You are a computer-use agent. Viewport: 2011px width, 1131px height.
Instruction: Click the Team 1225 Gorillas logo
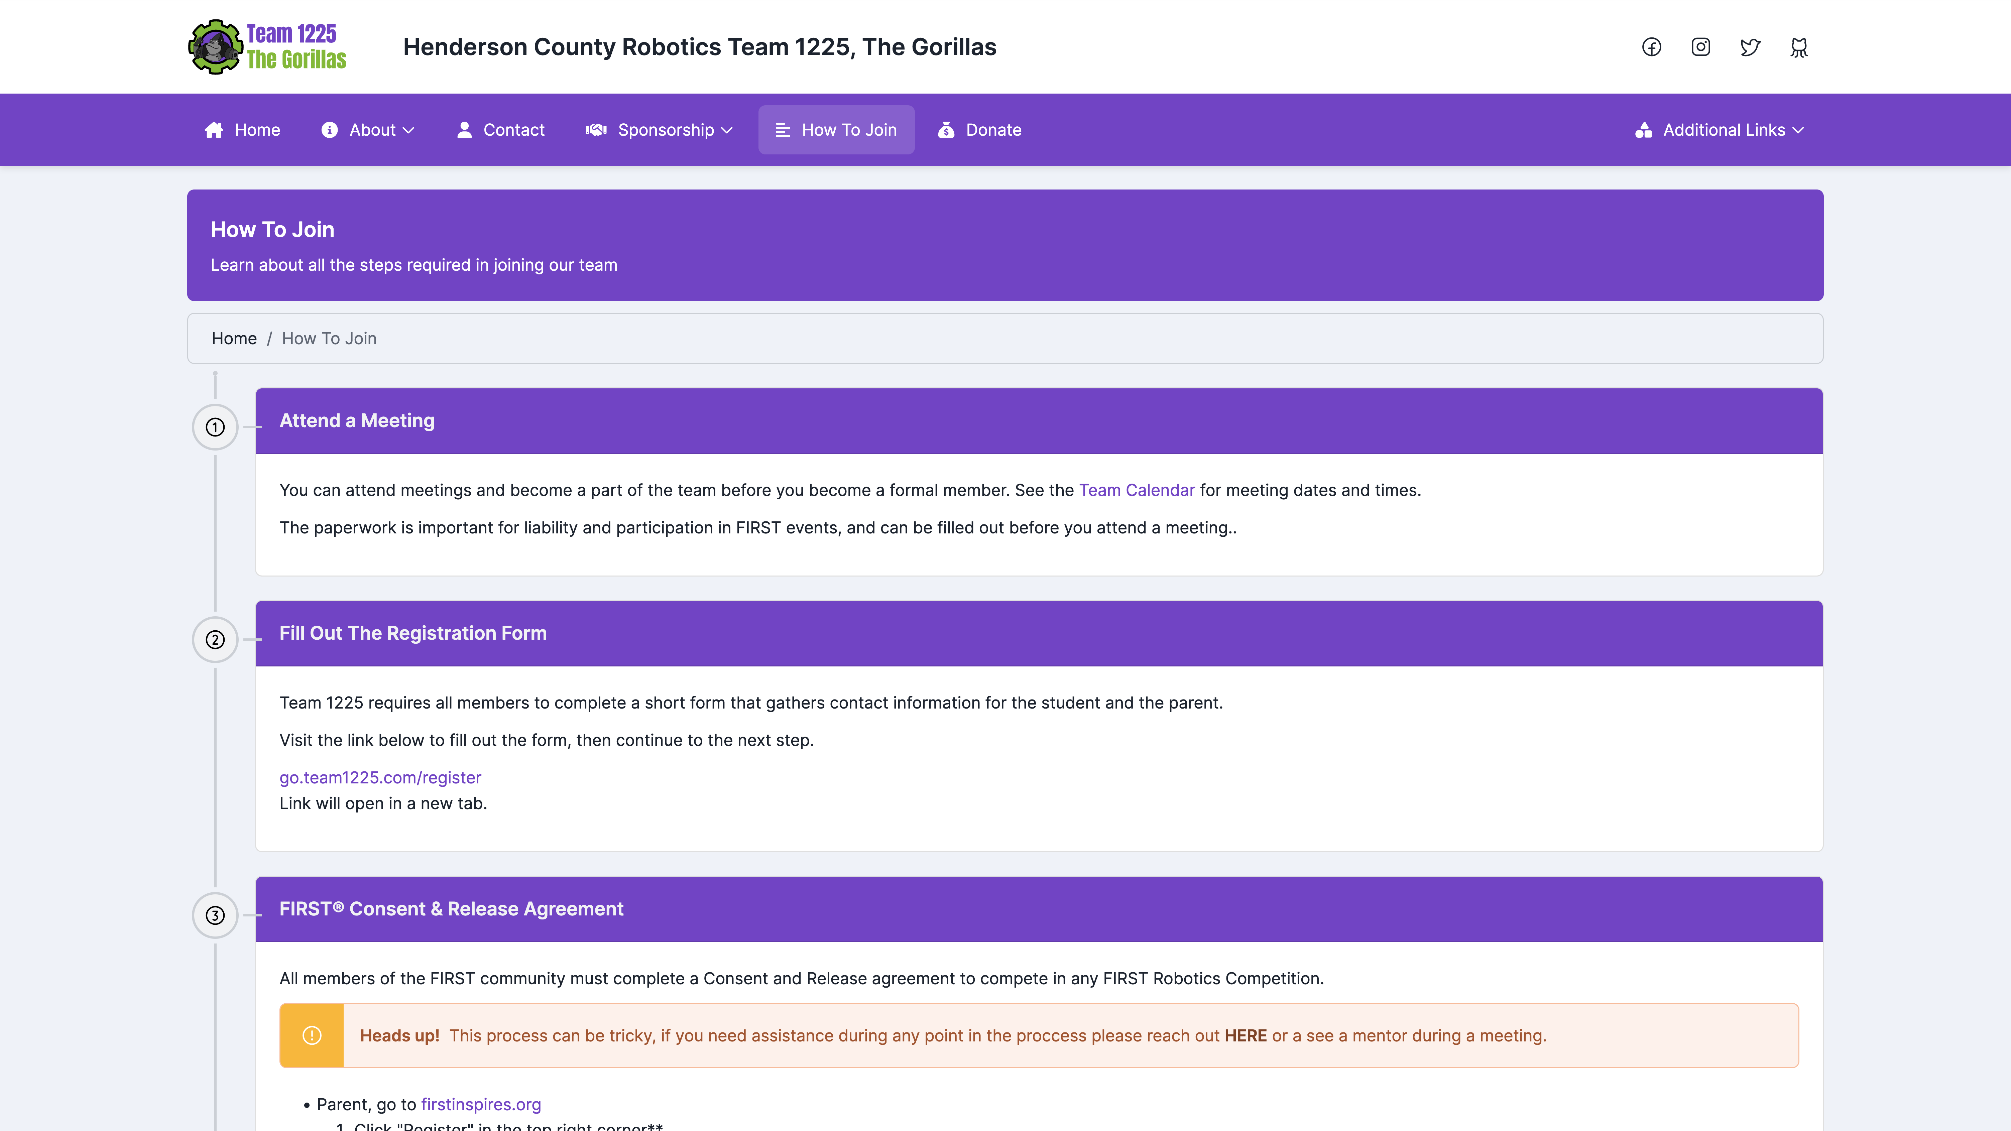pos(268,47)
